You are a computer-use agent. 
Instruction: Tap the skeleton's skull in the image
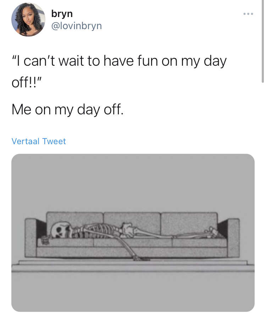pyautogui.click(x=61, y=230)
